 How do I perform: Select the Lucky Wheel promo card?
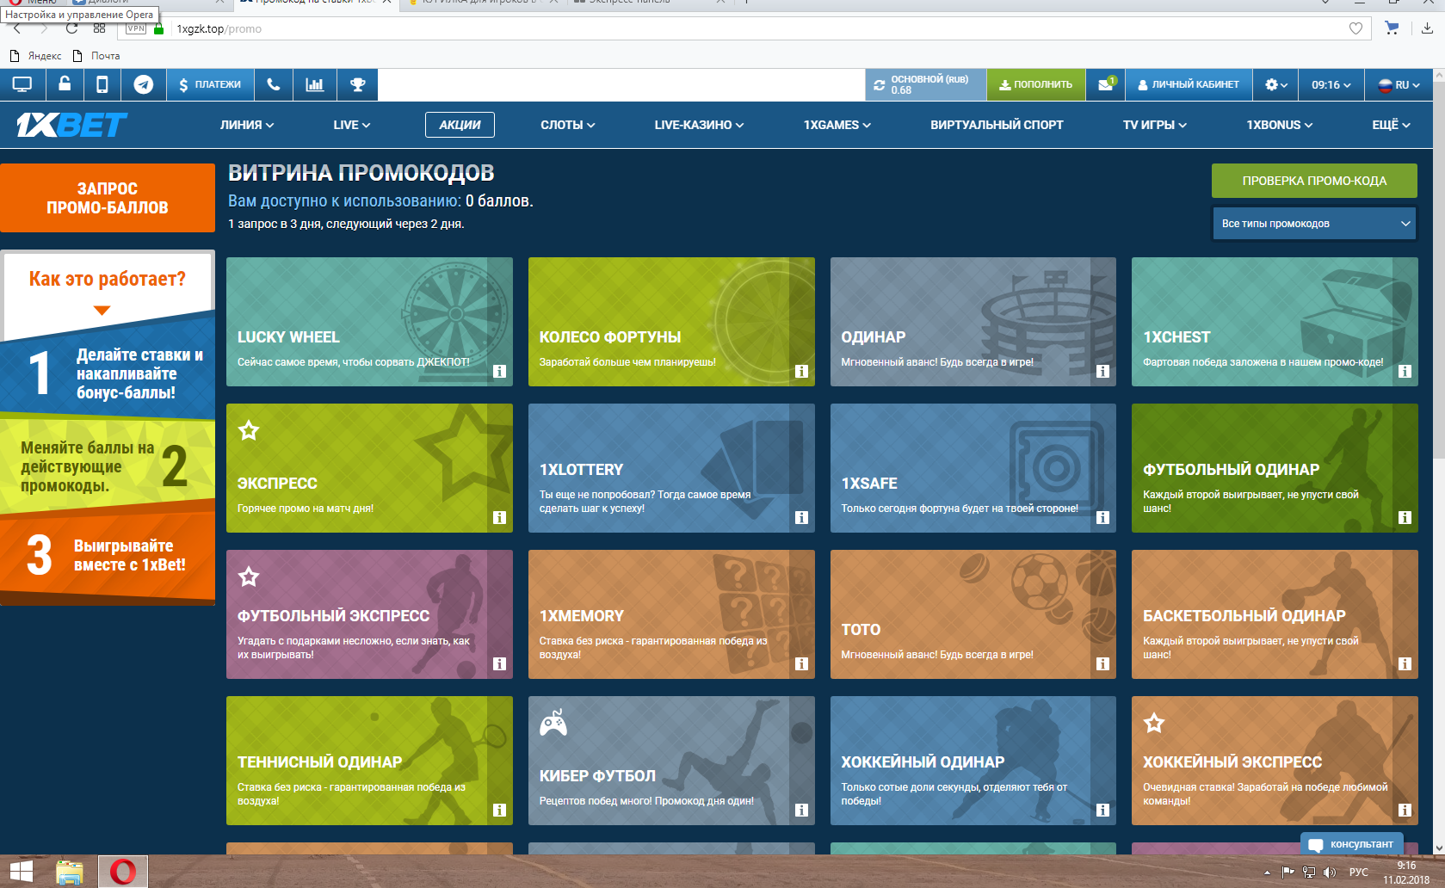click(x=369, y=322)
